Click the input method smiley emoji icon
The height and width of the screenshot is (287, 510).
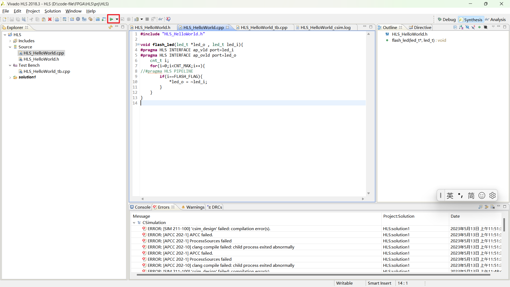482,196
